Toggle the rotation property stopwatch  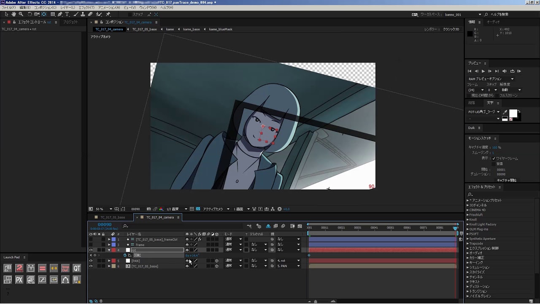125,255
